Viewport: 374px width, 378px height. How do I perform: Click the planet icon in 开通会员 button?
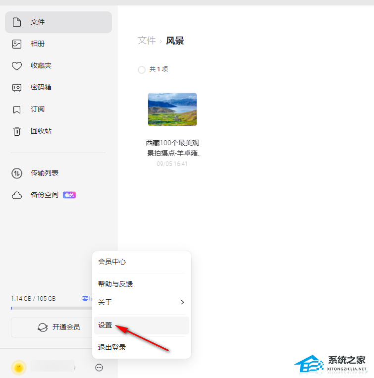pos(43,327)
